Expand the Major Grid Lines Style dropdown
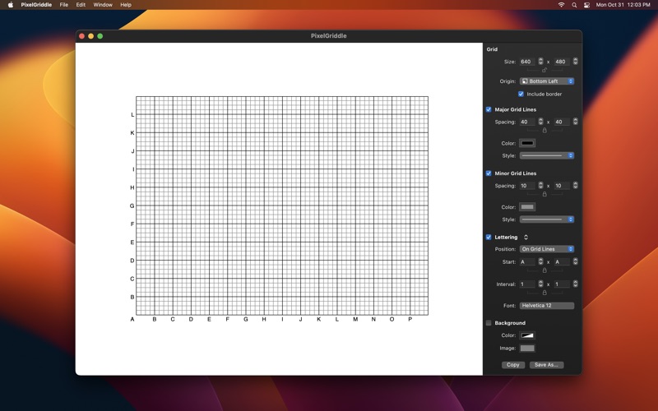 coord(547,155)
